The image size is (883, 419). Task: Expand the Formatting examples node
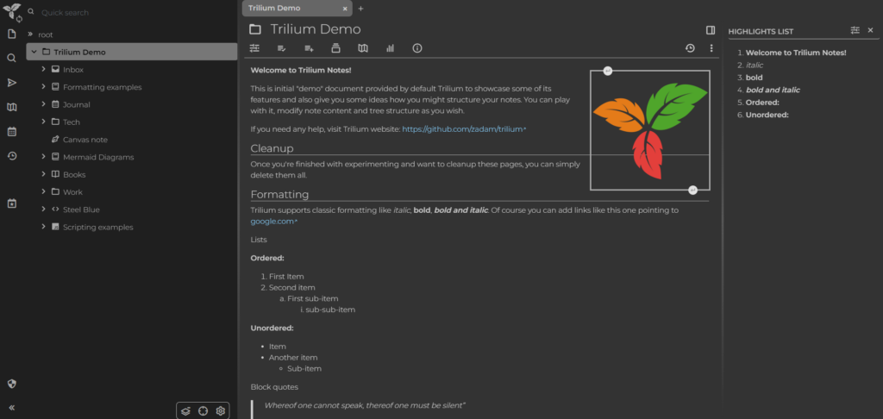43,87
